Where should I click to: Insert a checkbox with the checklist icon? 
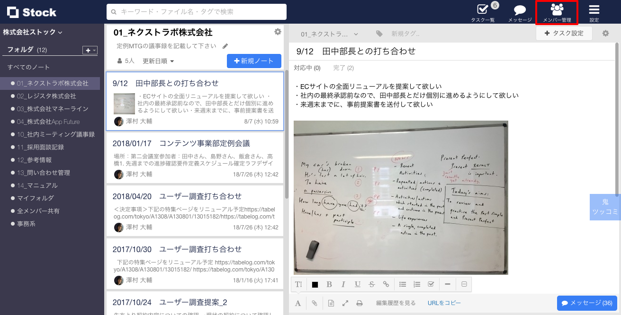pyautogui.click(x=431, y=284)
